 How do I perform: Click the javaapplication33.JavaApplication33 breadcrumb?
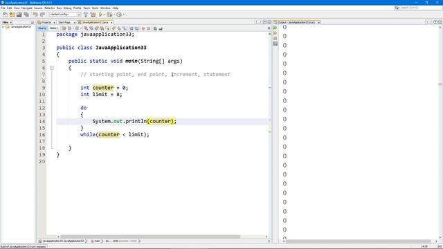[62, 241]
